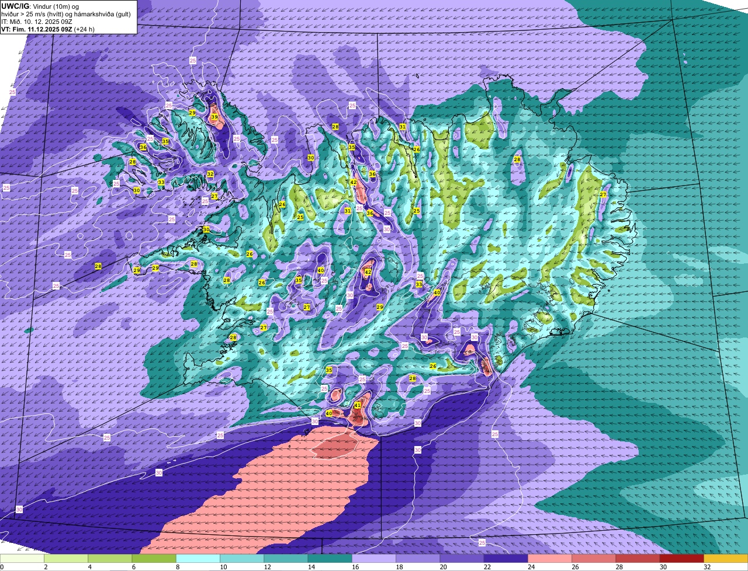Pick the 8–10 m/s pale cyan scale swatch

(x=198, y=558)
